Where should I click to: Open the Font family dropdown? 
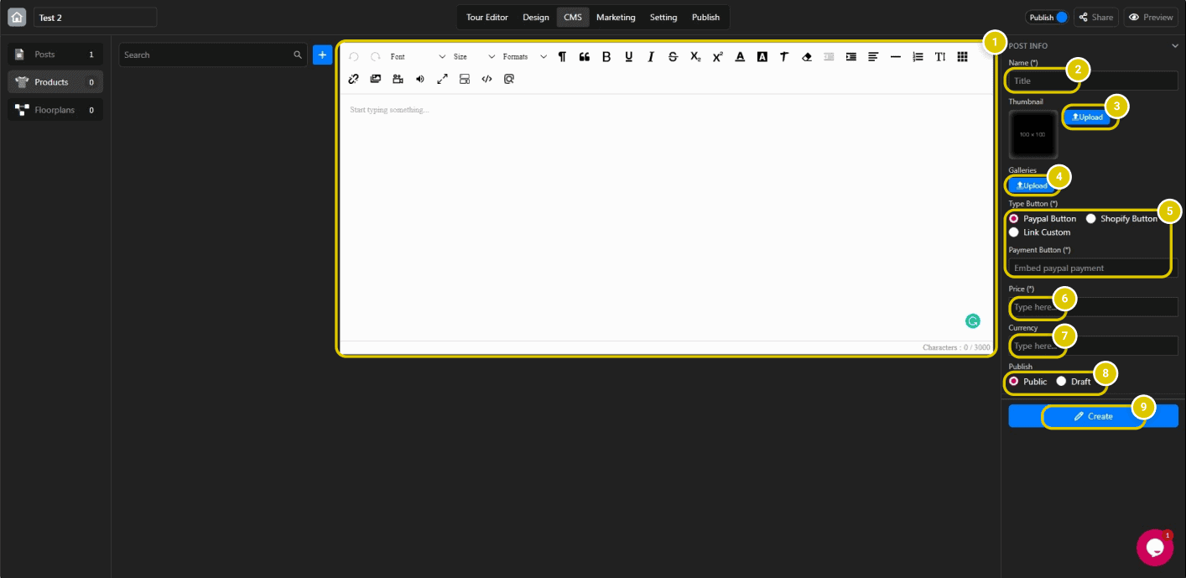coord(411,56)
